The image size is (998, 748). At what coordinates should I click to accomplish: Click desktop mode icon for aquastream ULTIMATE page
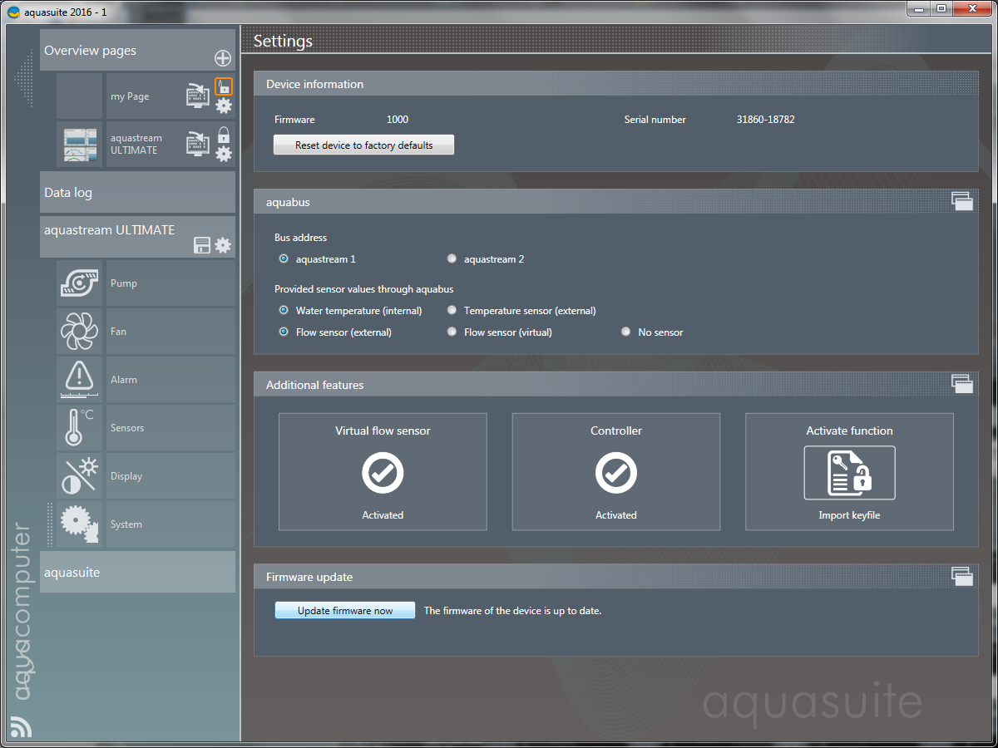pos(198,144)
